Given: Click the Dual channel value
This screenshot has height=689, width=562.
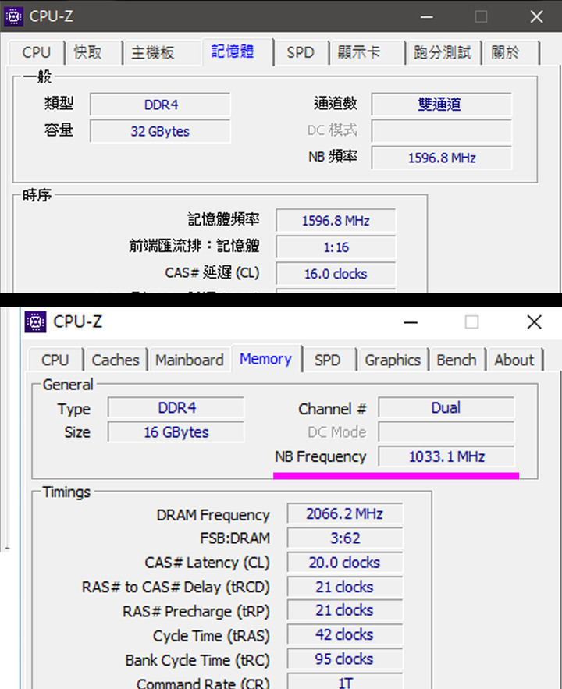Looking at the screenshot, I should 446,408.
